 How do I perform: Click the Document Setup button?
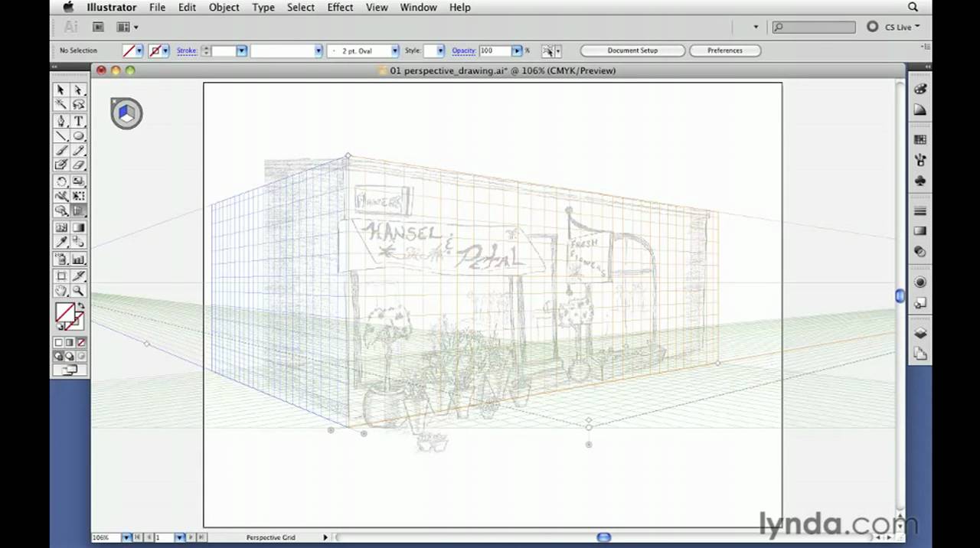632,51
